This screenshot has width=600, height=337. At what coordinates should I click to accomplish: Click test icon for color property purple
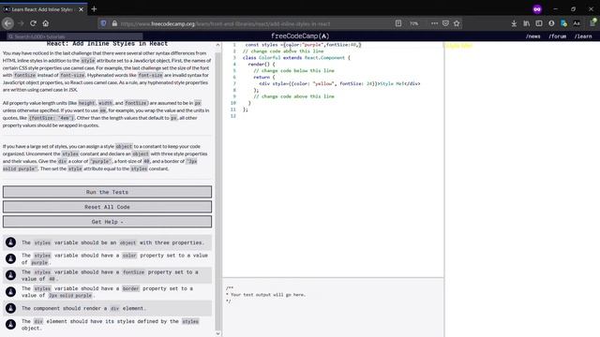click(x=10, y=258)
